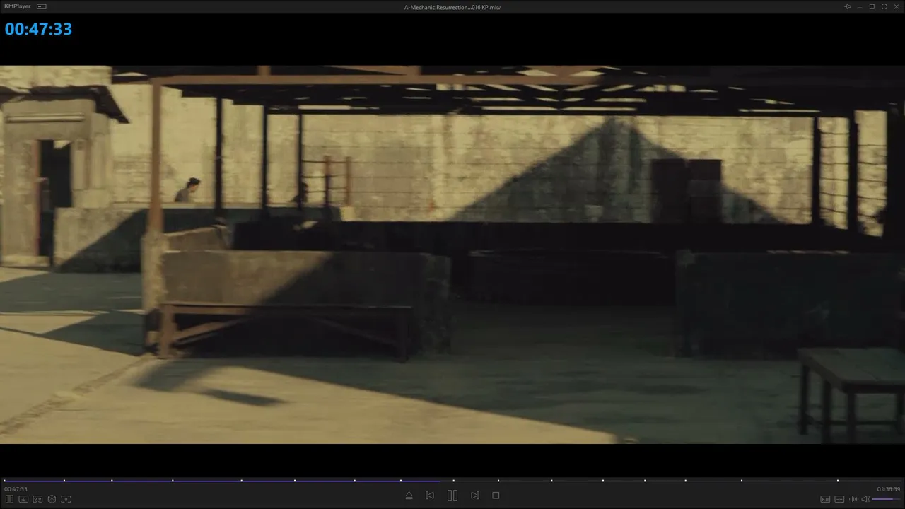Click the elapsed time 00:47:33 above the bottom icons
The image size is (905, 509).
(16, 489)
